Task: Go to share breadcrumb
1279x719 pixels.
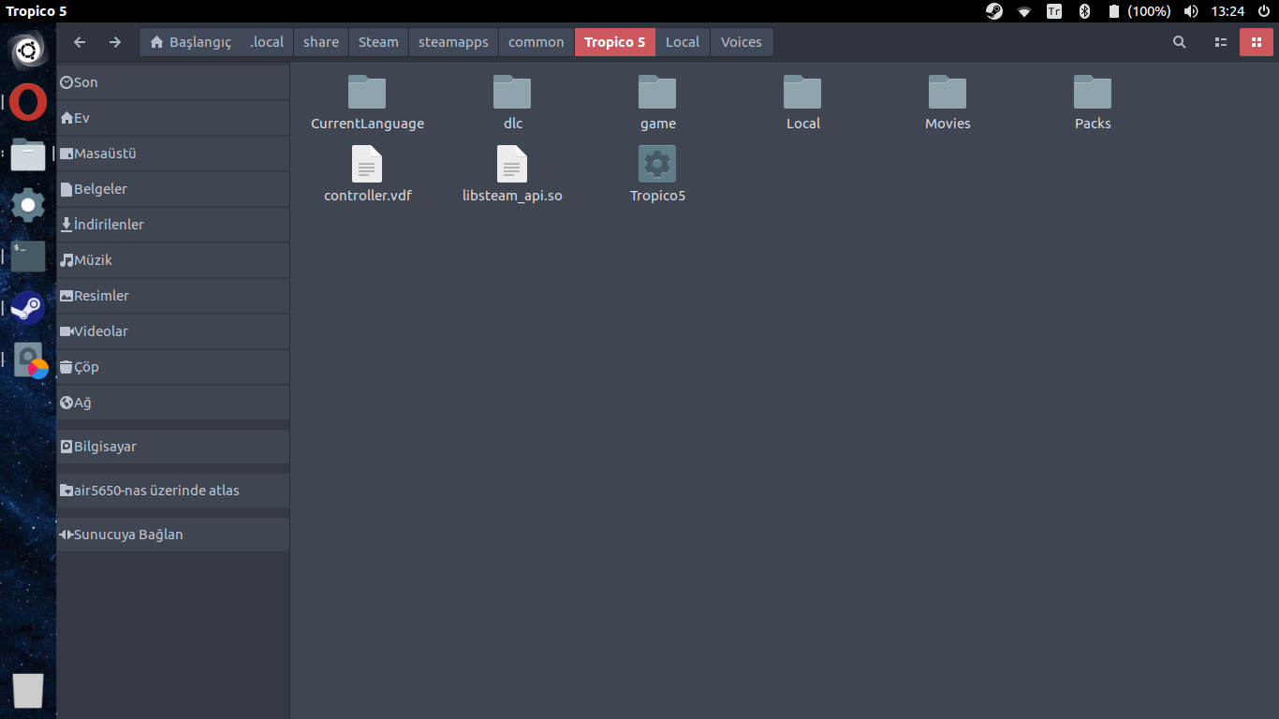Action: 321,42
